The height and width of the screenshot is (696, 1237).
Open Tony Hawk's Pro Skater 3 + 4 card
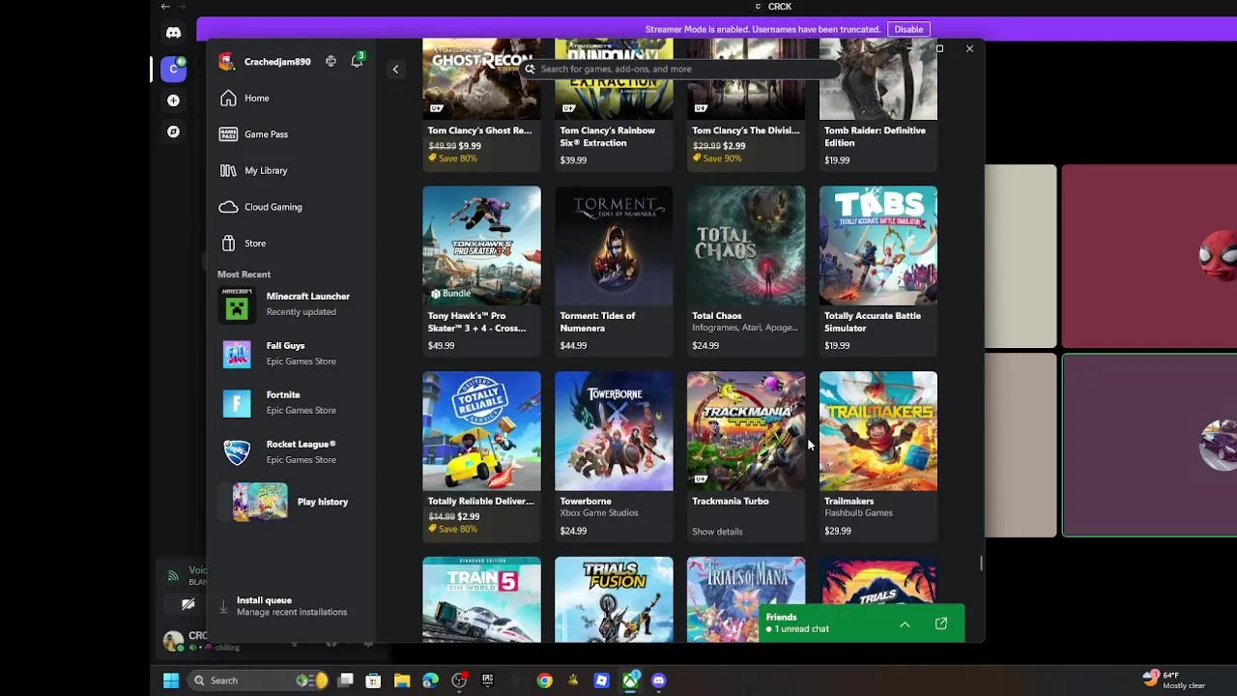click(x=481, y=270)
